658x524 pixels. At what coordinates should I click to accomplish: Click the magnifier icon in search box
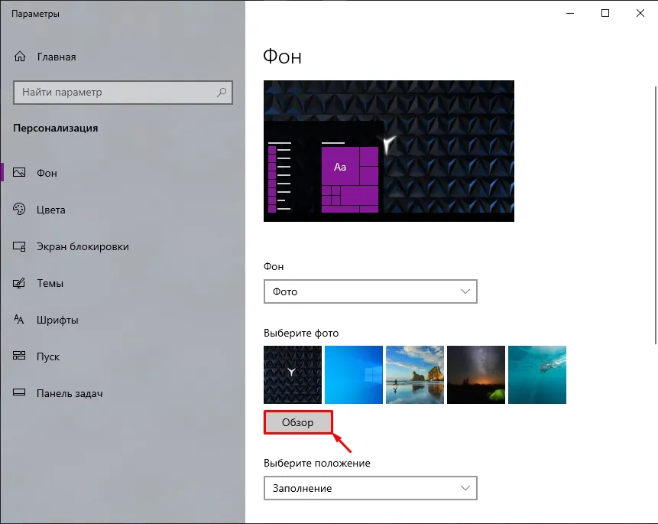[222, 92]
